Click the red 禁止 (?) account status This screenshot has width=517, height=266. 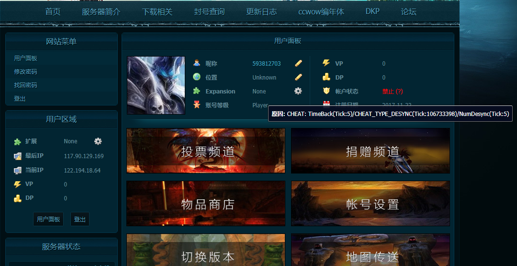(x=393, y=91)
